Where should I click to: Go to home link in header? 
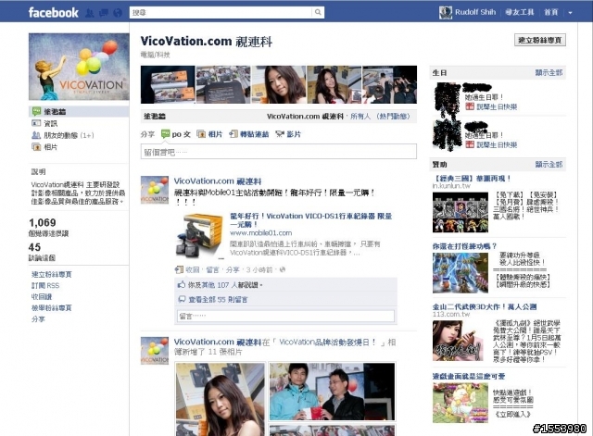click(x=551, y=12)
